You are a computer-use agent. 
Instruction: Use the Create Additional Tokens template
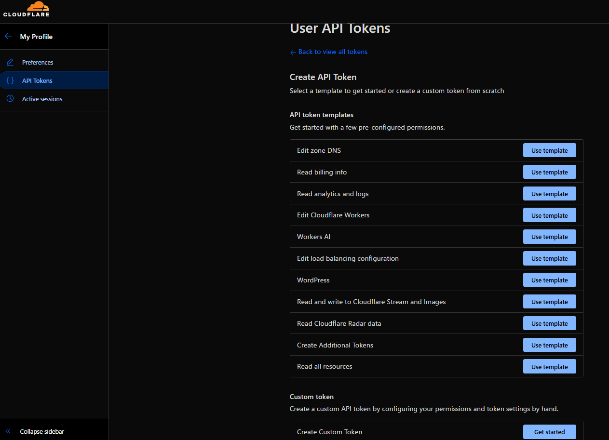(549, 345)
